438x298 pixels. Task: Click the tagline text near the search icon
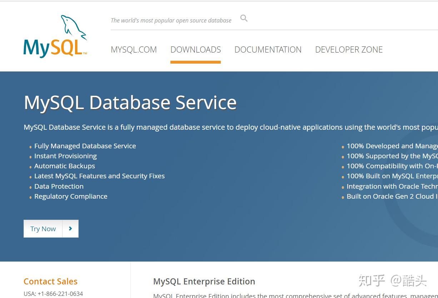171,20
